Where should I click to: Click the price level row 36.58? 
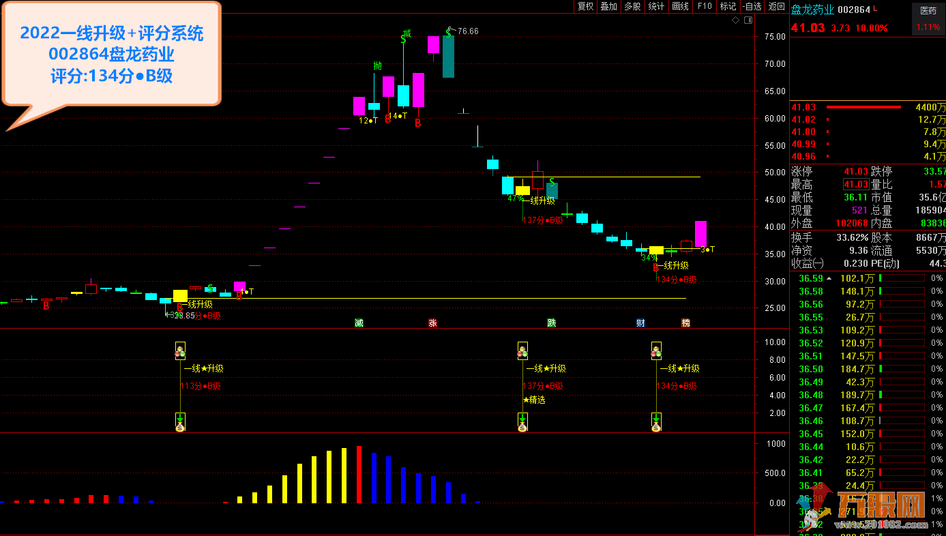[868, 291]
